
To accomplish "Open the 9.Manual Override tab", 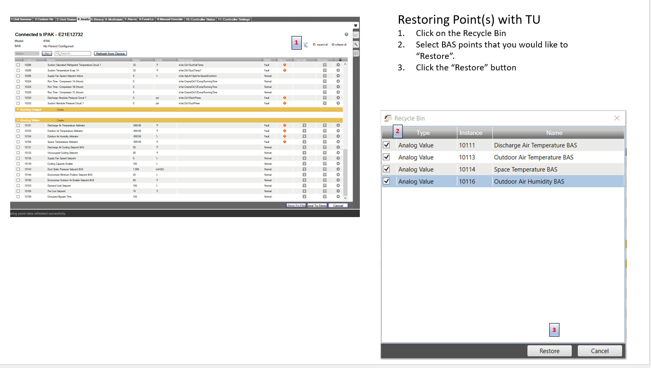I will [x=169, y=19].
